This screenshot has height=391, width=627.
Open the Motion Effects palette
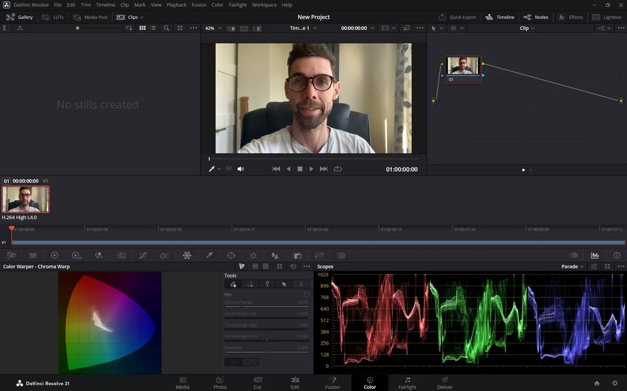pyautogui.click(x=121, y=255)
